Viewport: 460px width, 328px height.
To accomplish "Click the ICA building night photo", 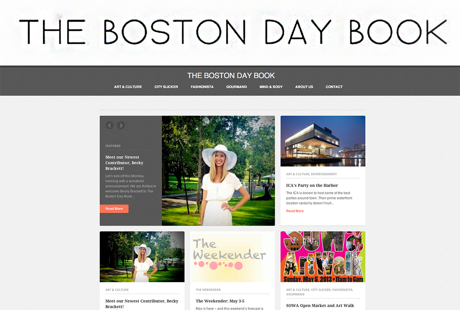I will pos(323,141).
